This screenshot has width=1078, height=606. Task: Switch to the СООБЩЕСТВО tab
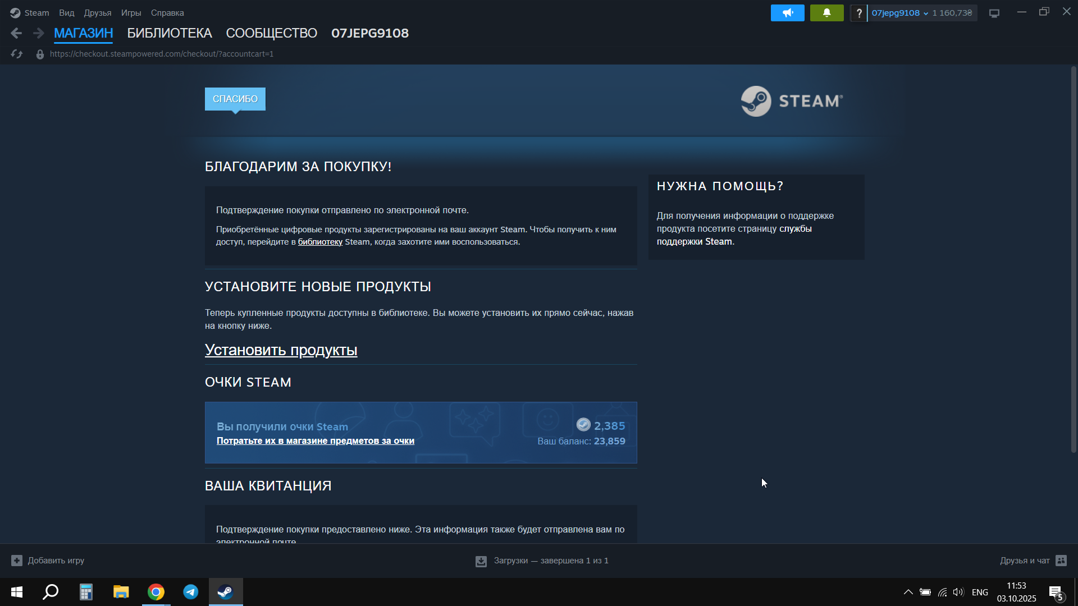tap(271, 33)
